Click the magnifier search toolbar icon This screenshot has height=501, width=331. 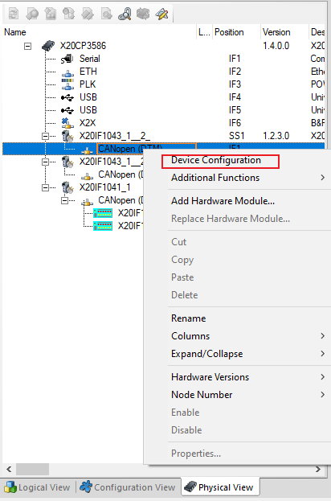click(125, 14)
